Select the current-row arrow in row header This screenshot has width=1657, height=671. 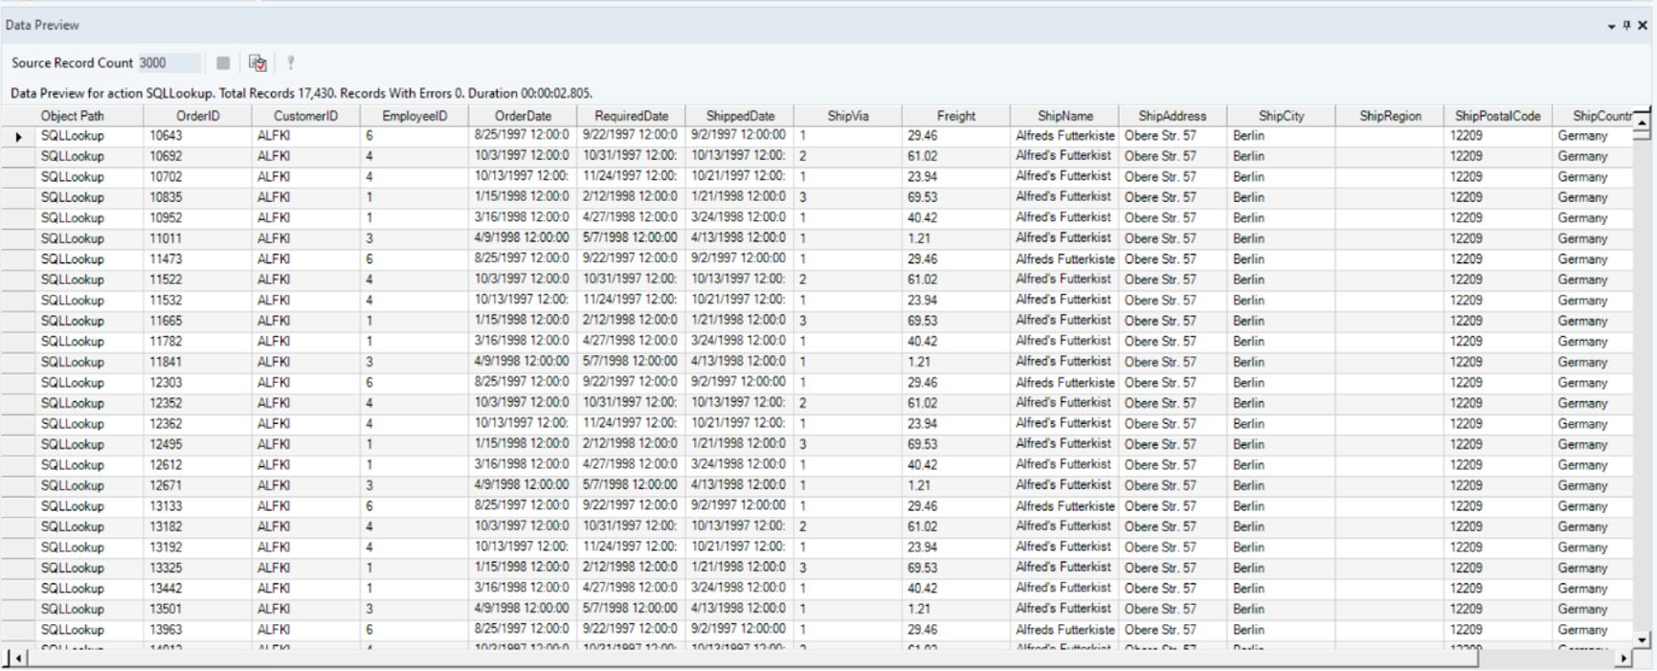tap(18, 137)
